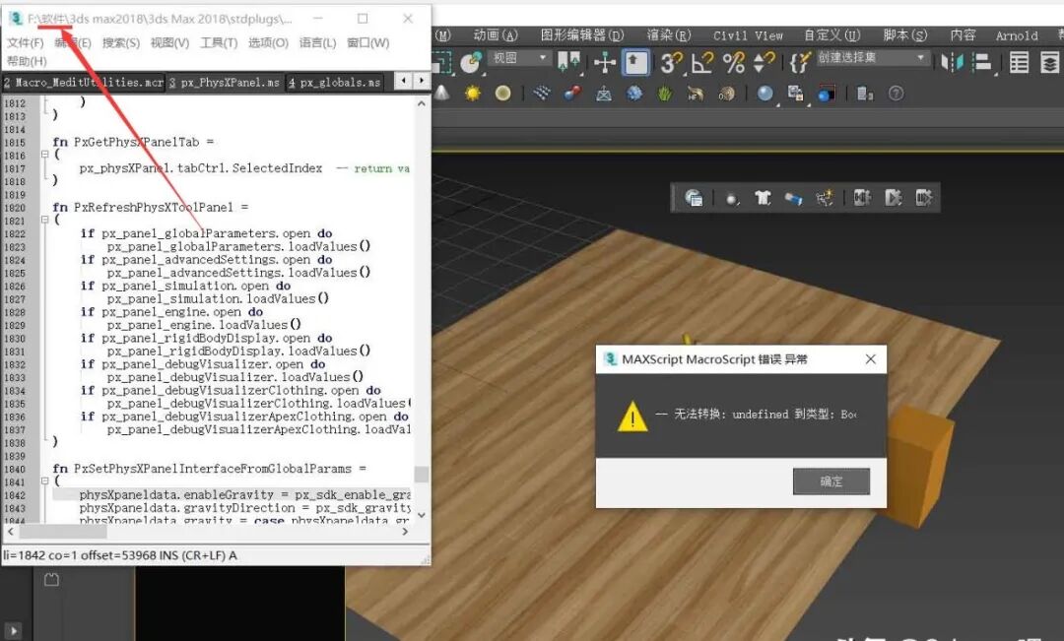
Task: Open 文件(F) menu in script editor
Action: click(x=25, y=42)
